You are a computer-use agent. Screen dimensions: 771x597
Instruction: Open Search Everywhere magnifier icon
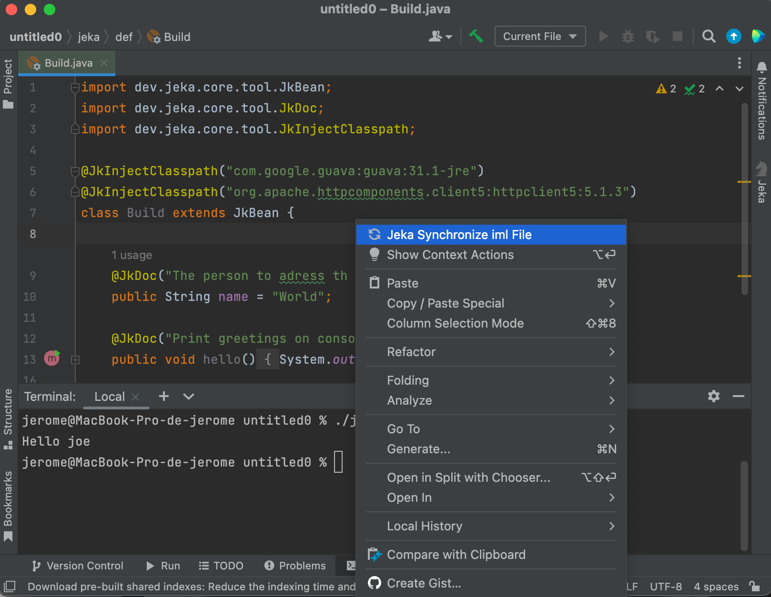coord(709,36)
